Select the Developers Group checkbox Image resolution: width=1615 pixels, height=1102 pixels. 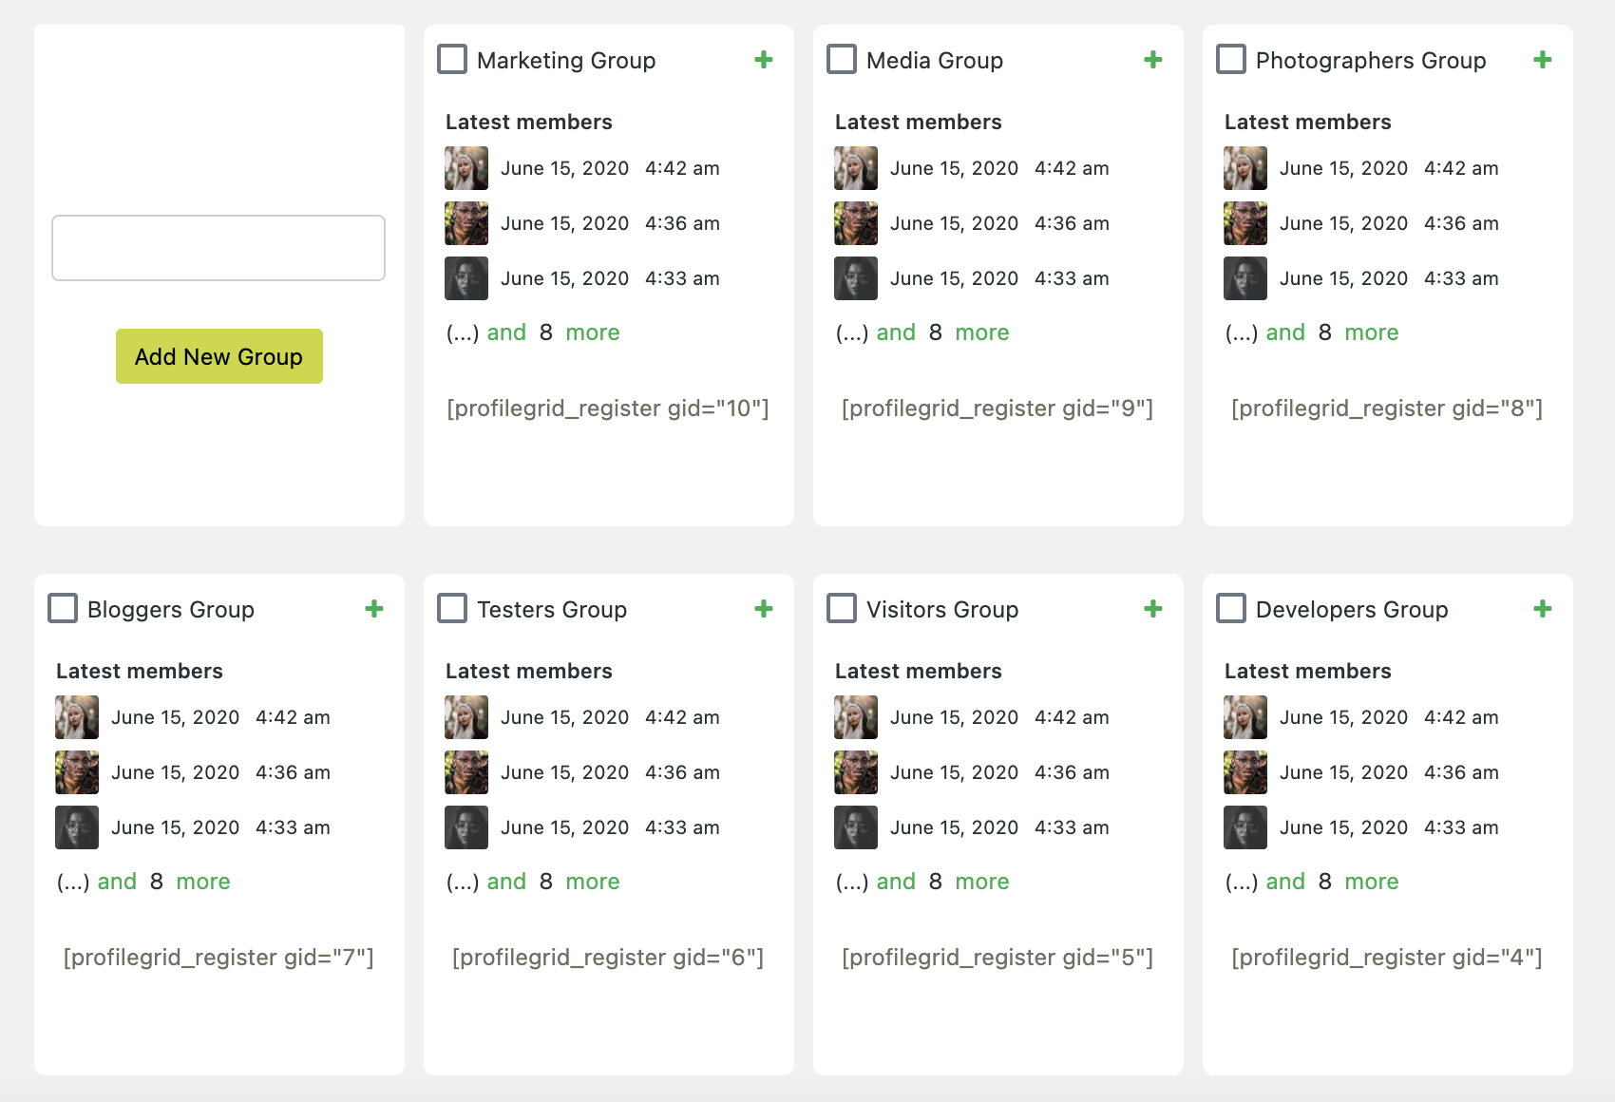click(1231, 608)
